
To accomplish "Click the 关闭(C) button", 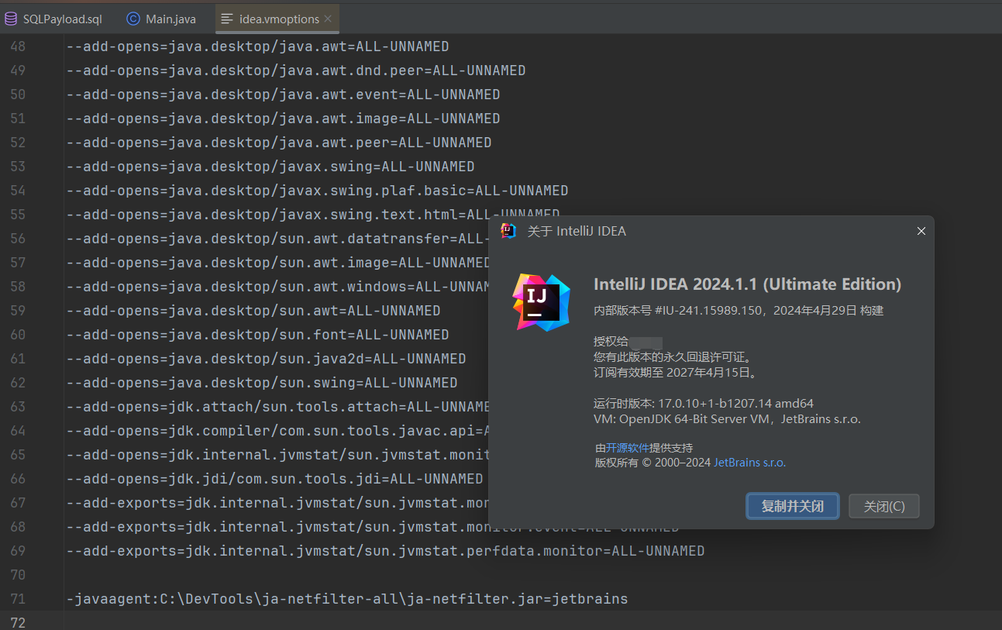I will click(x=884, y=506).
